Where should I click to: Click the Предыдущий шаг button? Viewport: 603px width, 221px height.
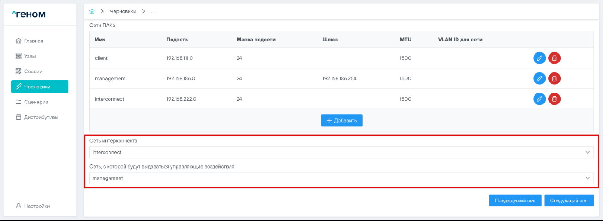pos(515,200)
